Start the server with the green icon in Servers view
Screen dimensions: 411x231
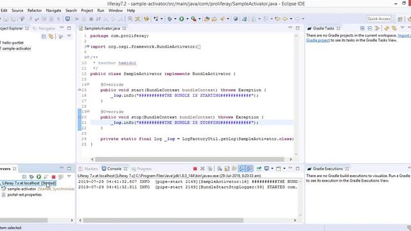click(x=39, y=177)
